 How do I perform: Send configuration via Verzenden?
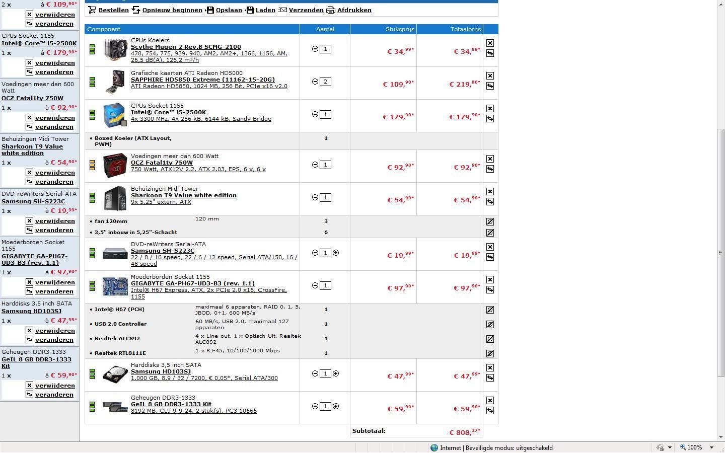tap(301, 10)
